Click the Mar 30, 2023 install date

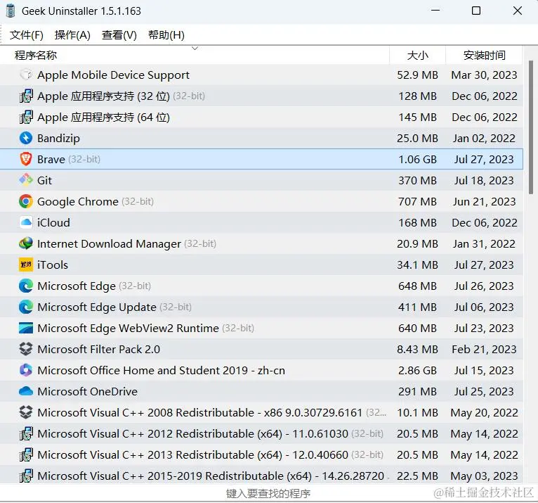tap(484, 75)
